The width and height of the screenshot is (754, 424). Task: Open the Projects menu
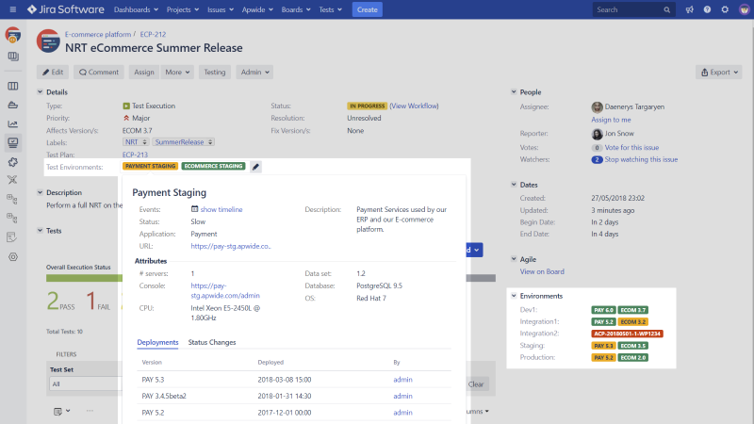(183, 9)
